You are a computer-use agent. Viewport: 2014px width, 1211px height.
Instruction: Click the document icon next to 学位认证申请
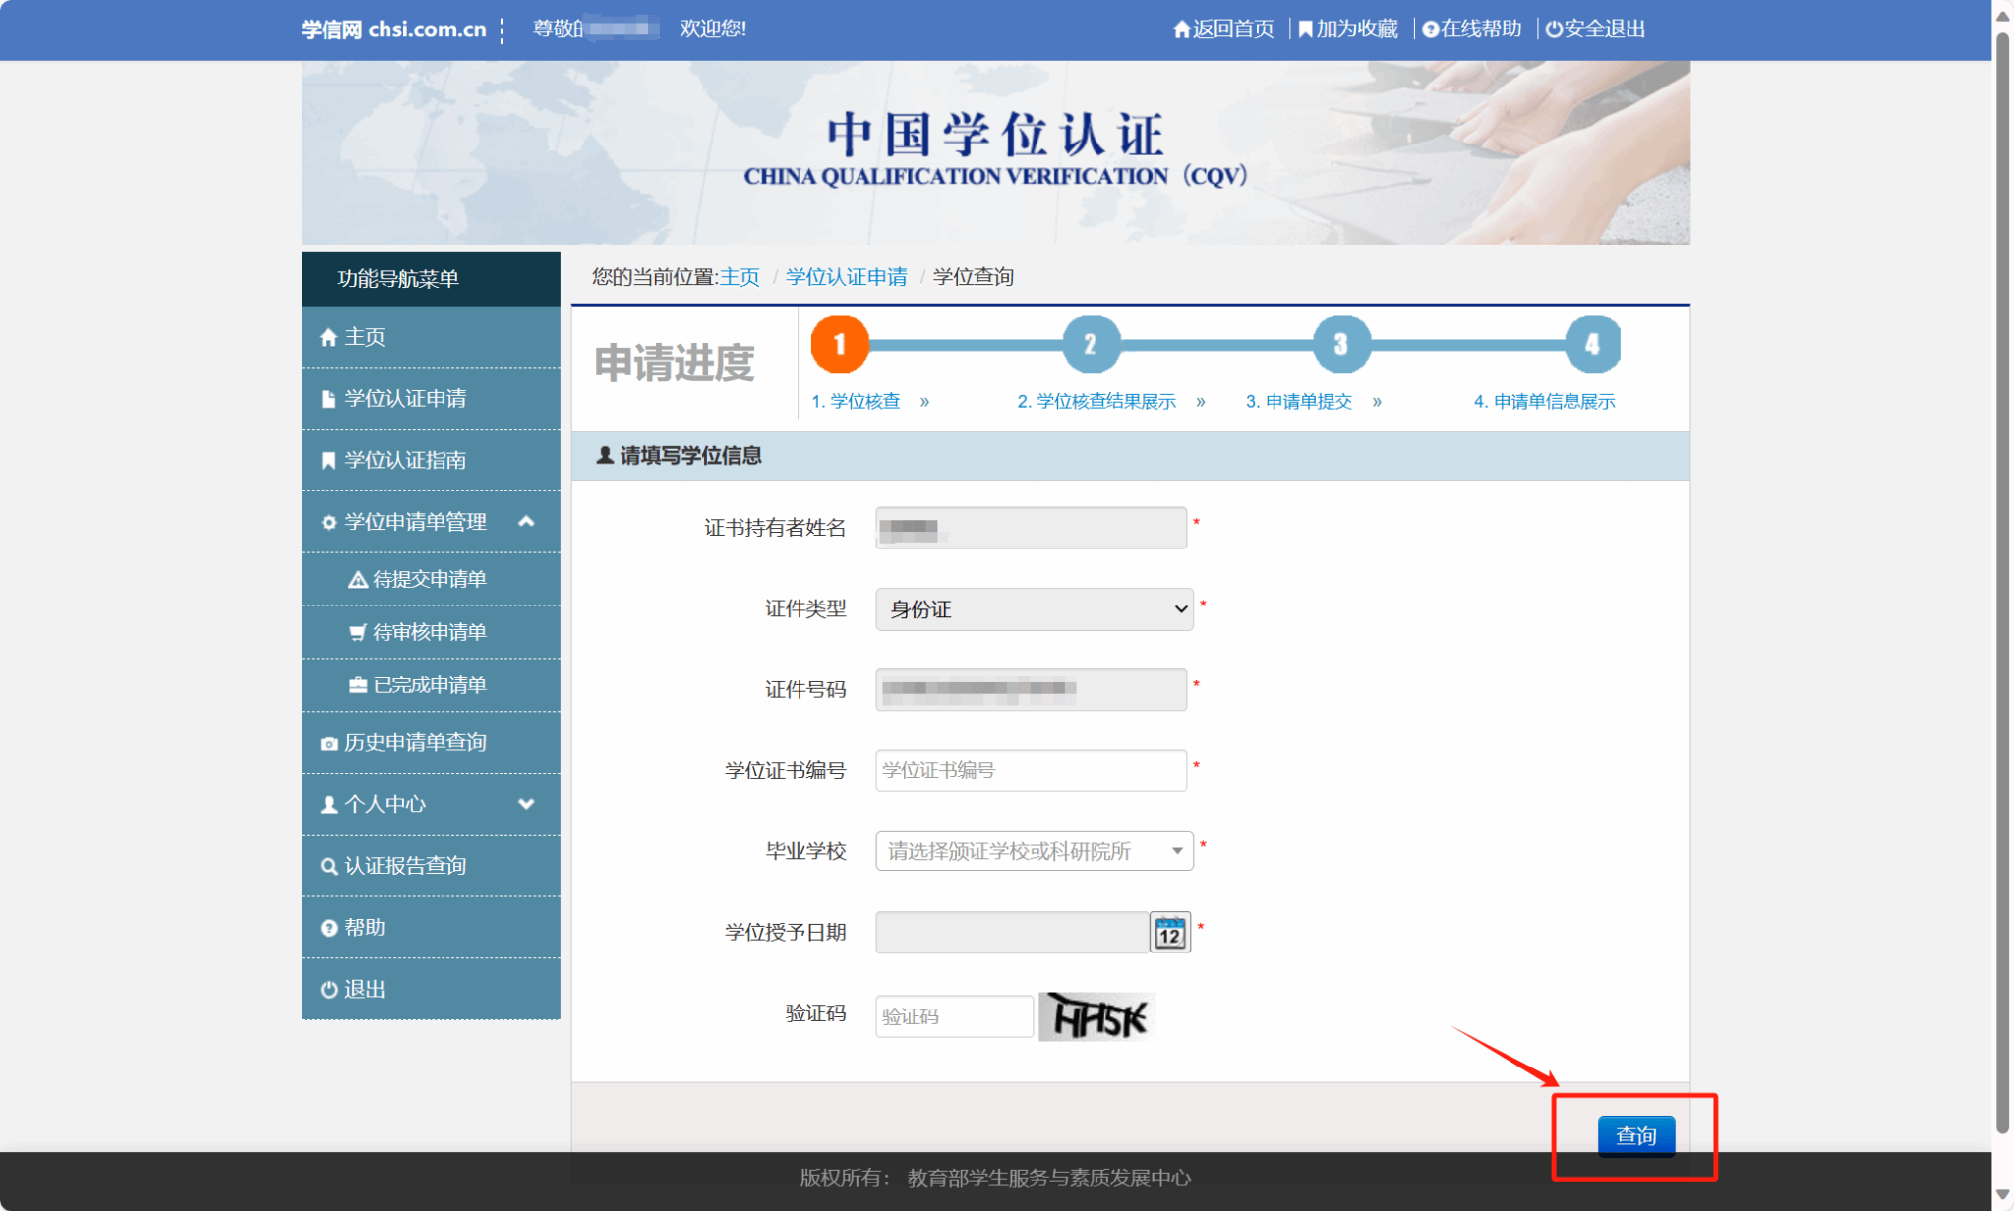pos(328,399)
